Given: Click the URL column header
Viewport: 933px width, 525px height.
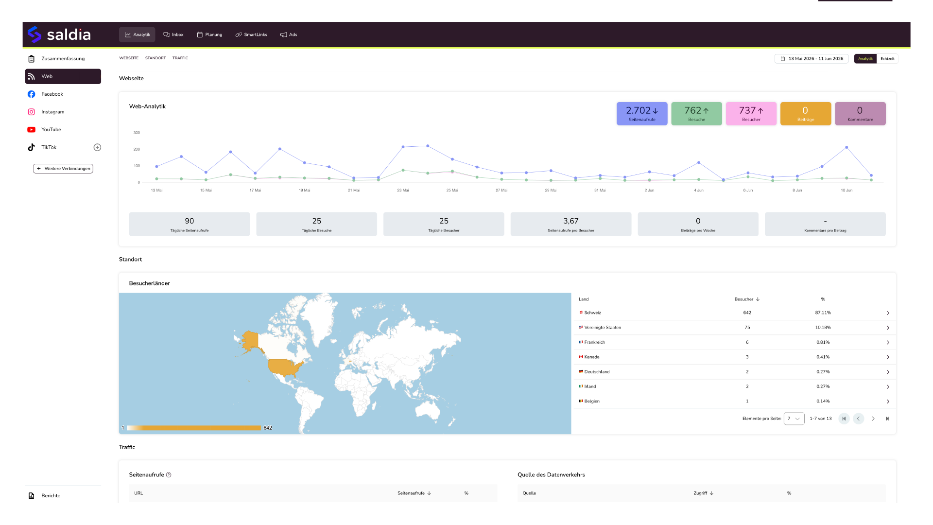Looking at the screenshot, I should pos(138,493).
